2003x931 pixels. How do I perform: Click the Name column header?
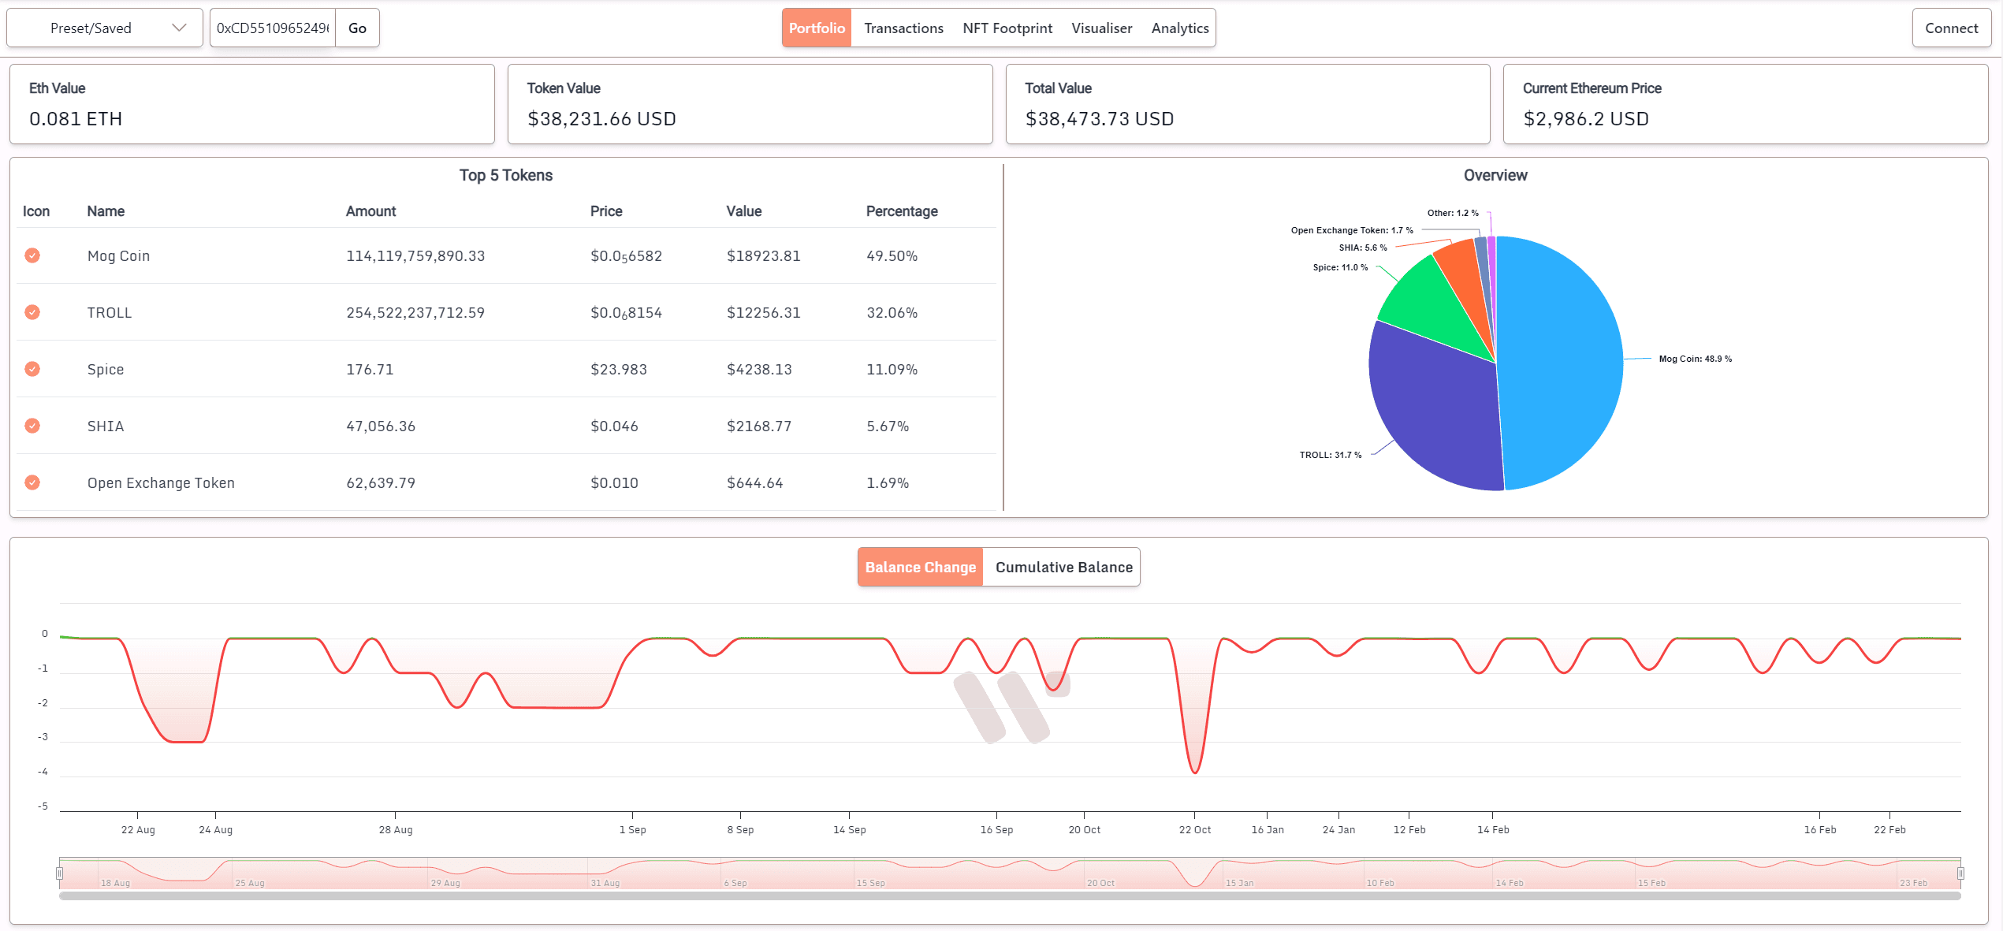coord(106,211)
